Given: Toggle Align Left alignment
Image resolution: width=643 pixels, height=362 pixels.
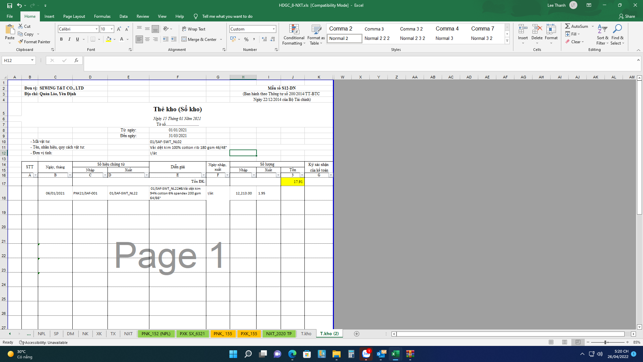Looking at the screenshot, I should click(x=139, y=39).
